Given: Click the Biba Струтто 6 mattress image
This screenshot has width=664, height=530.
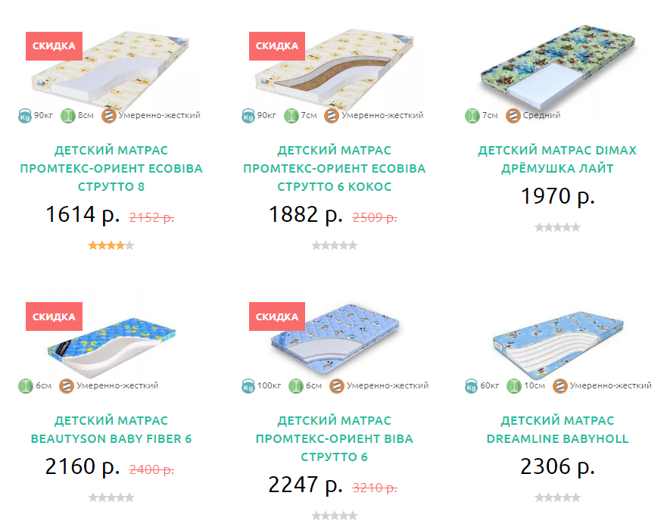Looking at the screenshot, I should [335, 341].
